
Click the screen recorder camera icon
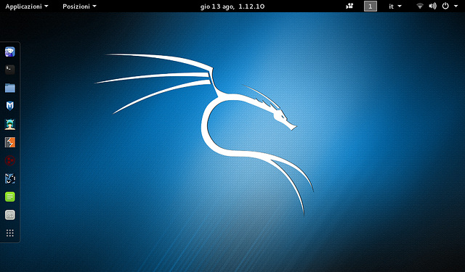click(349, 6)
